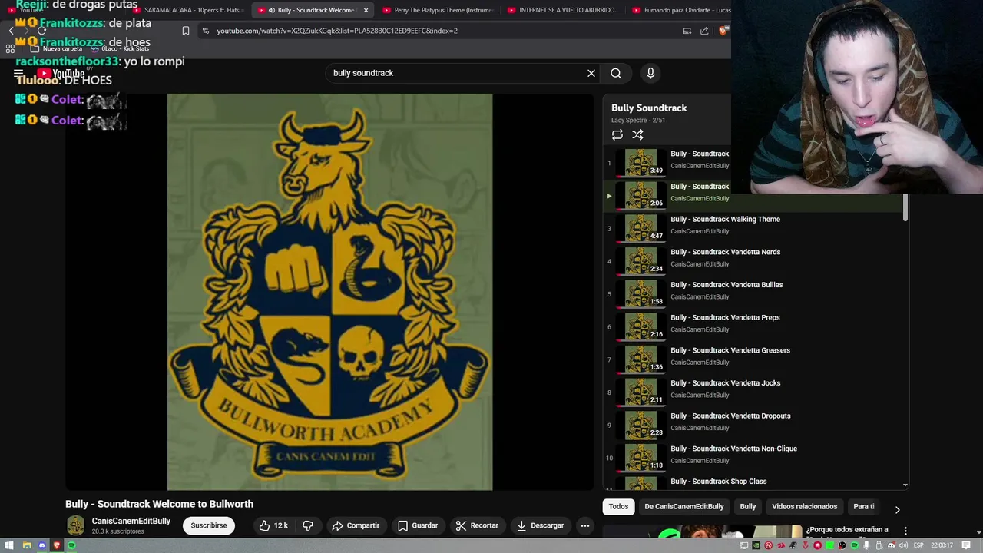Select the Bully filter chip
This screenshot has width=983, height=553.
[748, 507]
